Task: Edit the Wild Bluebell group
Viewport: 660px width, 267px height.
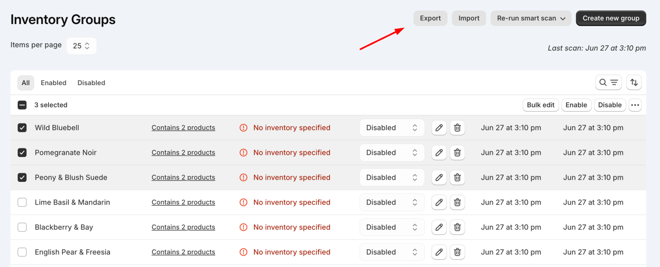Action: pos(439,128)
